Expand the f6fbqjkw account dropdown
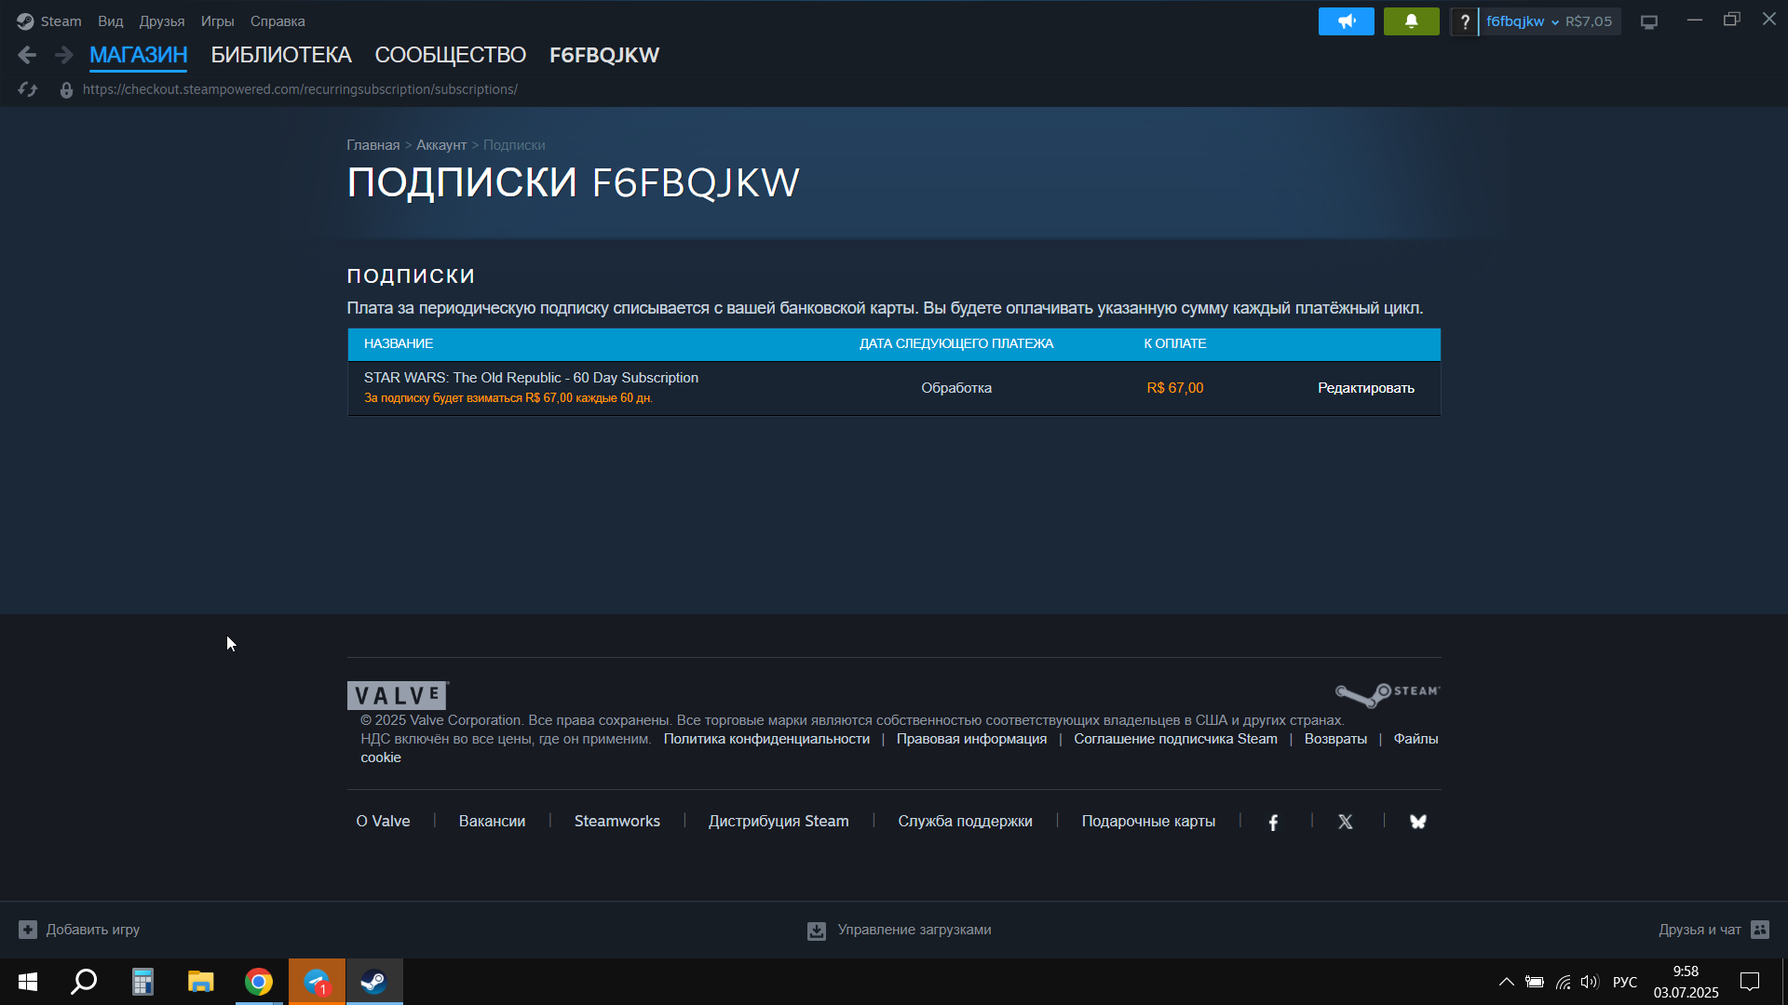 [x=1523, y=21]
